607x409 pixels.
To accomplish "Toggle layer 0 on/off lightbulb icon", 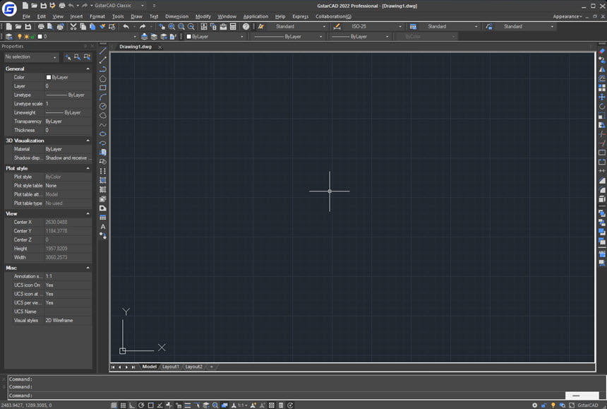I will pyautogui.click(x=20, y=37).
